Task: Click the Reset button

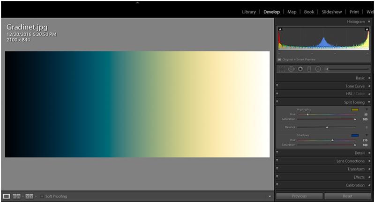Action: 347,196
